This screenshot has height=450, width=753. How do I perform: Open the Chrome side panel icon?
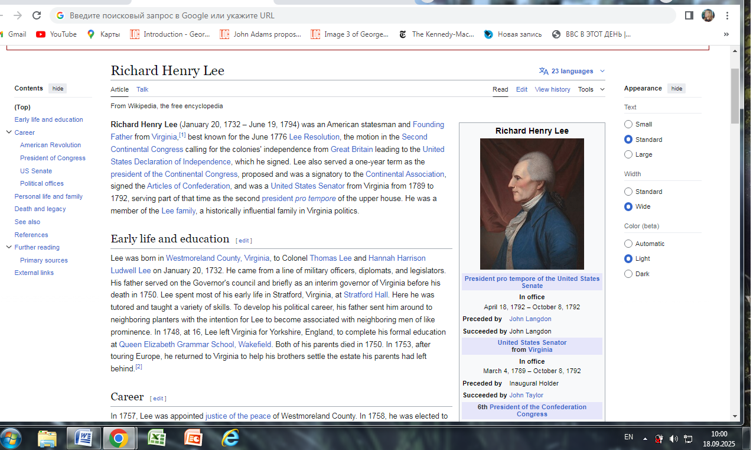tap(689, 15)
